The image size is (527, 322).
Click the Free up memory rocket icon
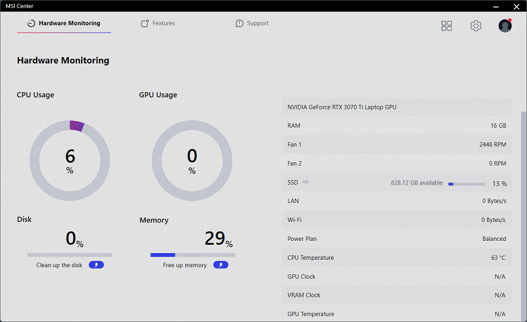tap(220, 265)
